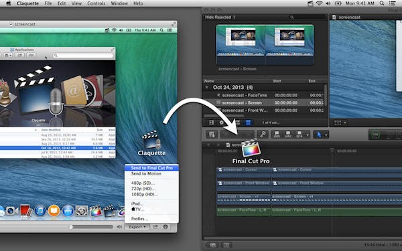Click Final Cut Pro icon in recorded Dock

click(x=95, y=211)
